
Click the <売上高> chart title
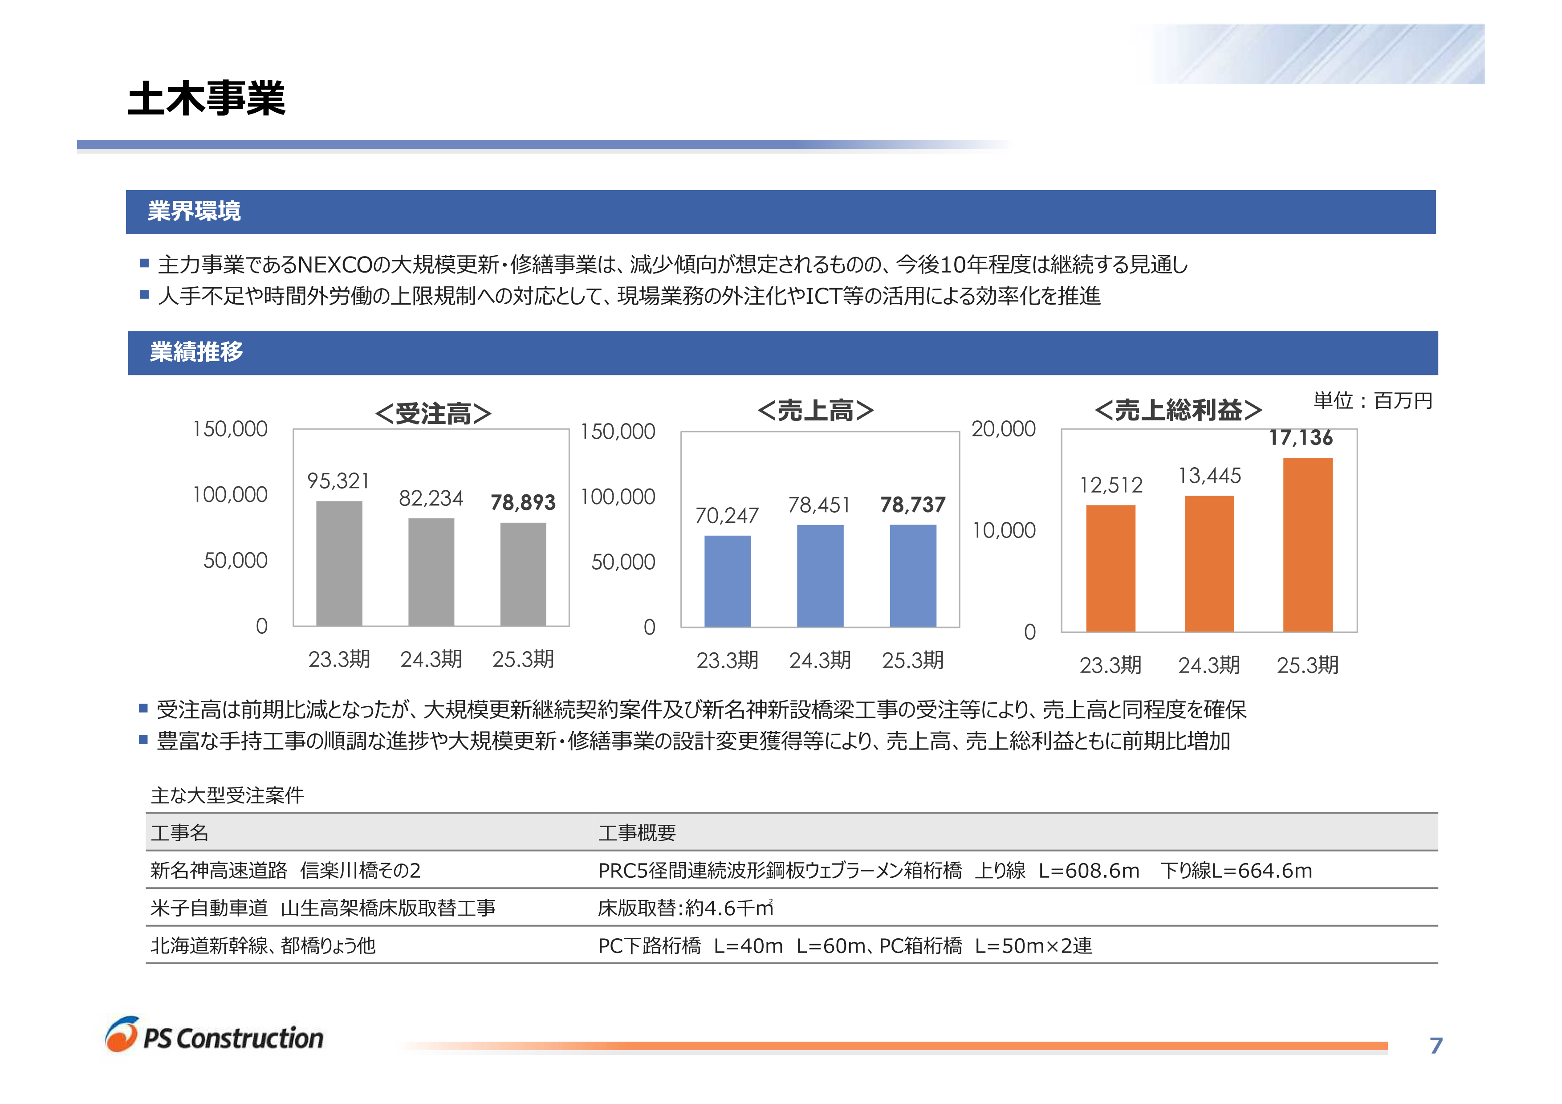coord(815,411)
